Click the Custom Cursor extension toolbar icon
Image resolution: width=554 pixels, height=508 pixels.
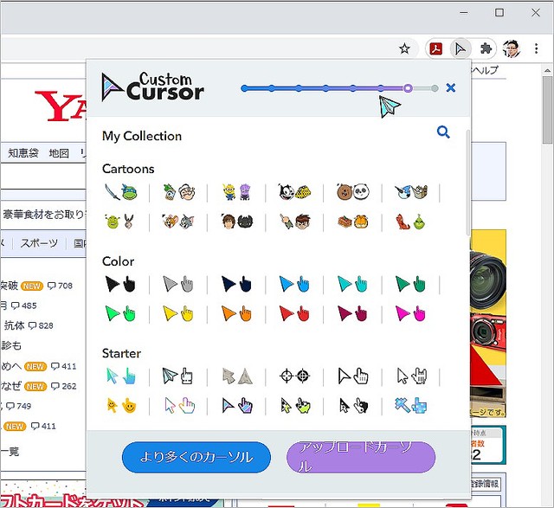(460, 48)
